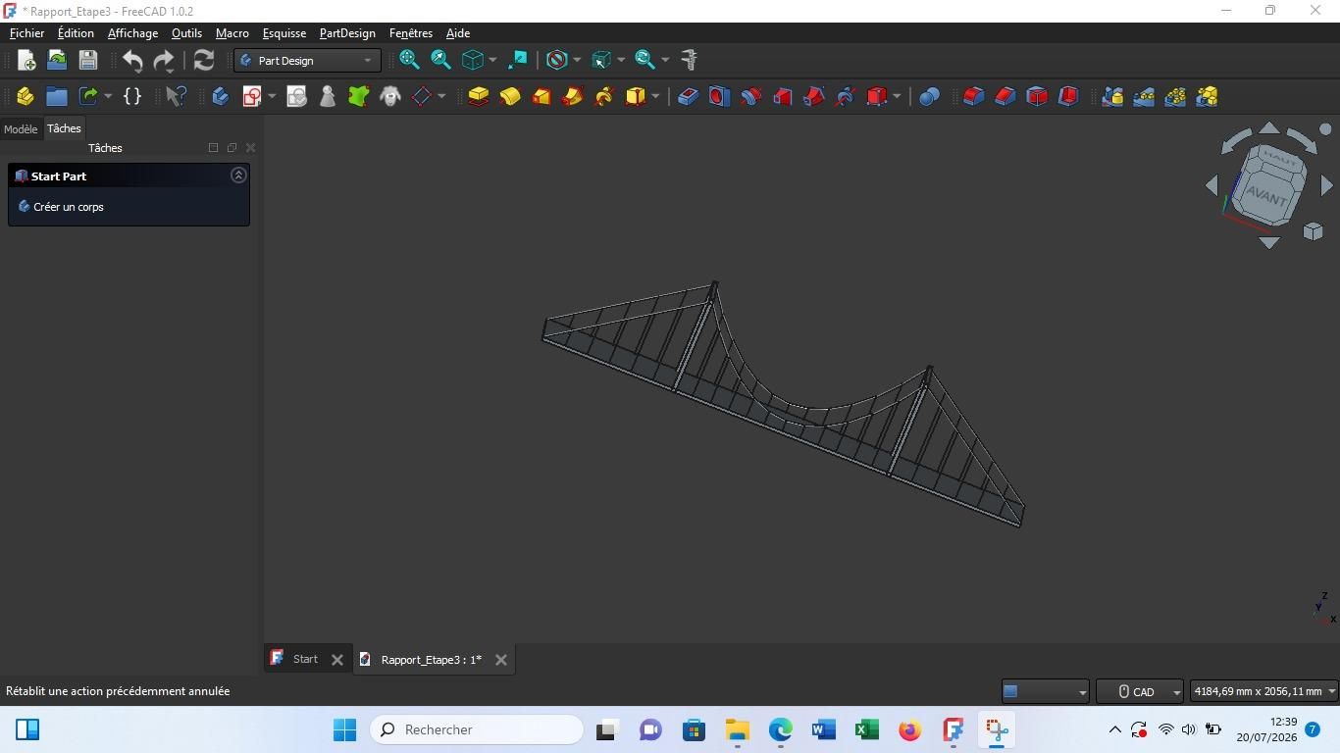The width and height of the screenshot is (1340, 753).
Task: Save the document with the floppy disk icon
Action: [x=88, y=60]
